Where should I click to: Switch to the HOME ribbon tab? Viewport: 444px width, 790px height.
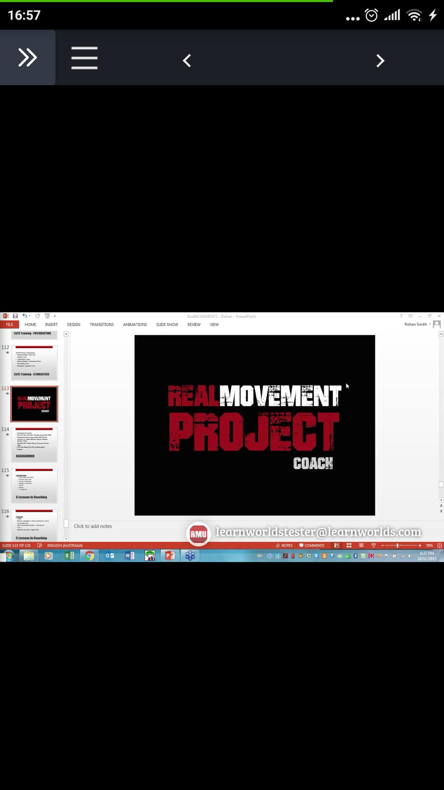(30, 325)
